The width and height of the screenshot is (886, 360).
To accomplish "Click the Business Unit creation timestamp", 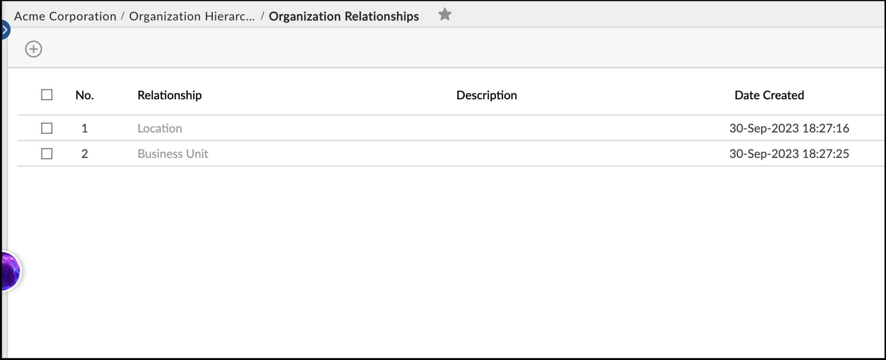I will coord(789,154).
